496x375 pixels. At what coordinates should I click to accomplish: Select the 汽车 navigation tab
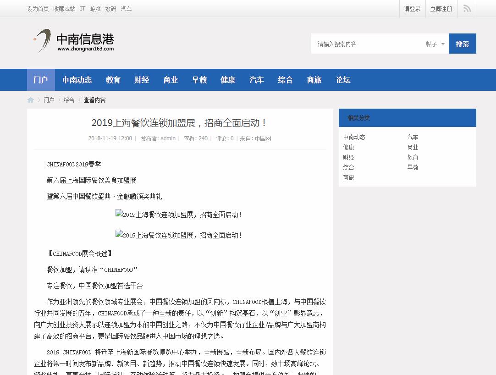click(x=257, y=80)
